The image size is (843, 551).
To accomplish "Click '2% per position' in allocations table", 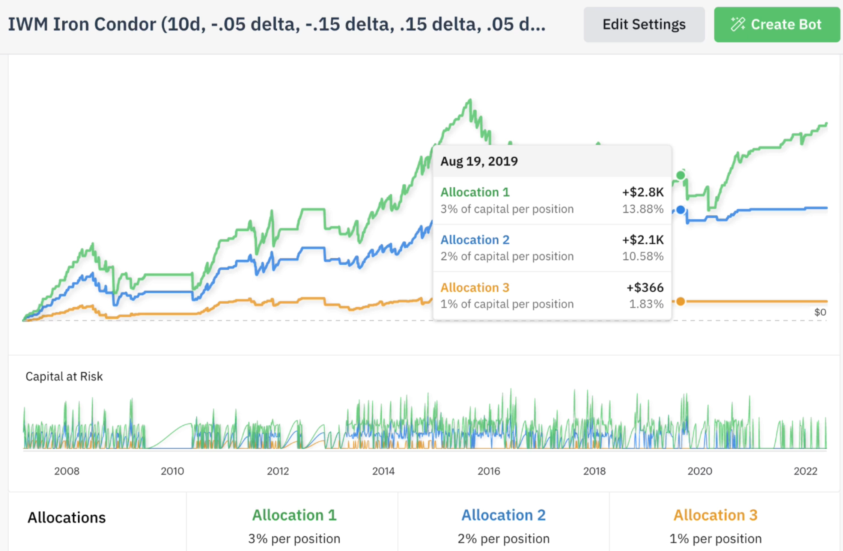I will [503, 539].
